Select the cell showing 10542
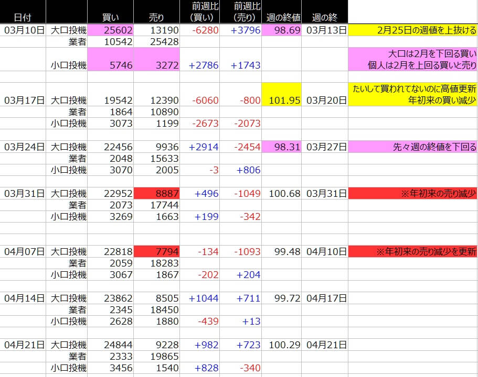The image size is (478, 377). [110, 42]
